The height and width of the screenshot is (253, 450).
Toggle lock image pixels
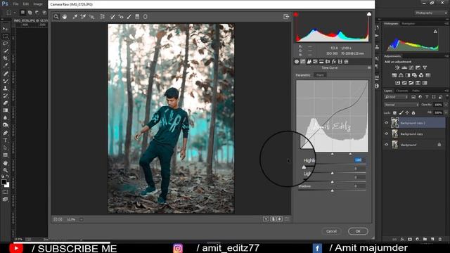401,112
